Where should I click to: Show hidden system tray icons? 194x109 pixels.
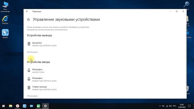click(x=160, y=106)
